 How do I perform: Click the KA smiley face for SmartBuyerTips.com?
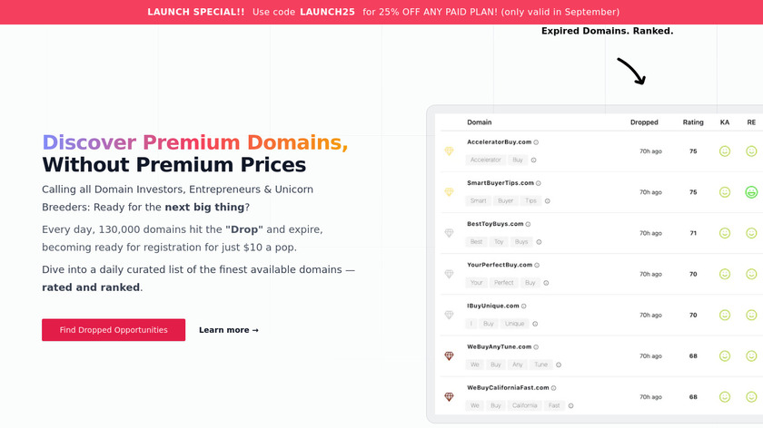[x=725, y=192]
